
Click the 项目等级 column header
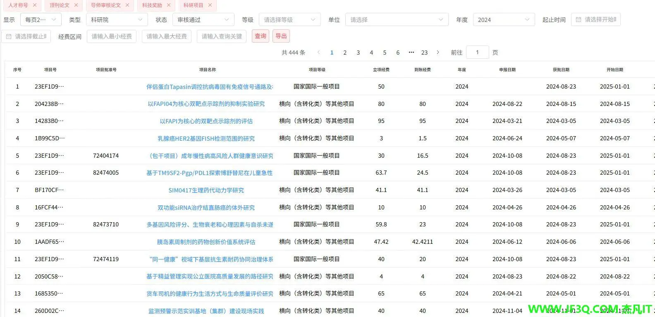pyautogui.click(x=317, y=70)
